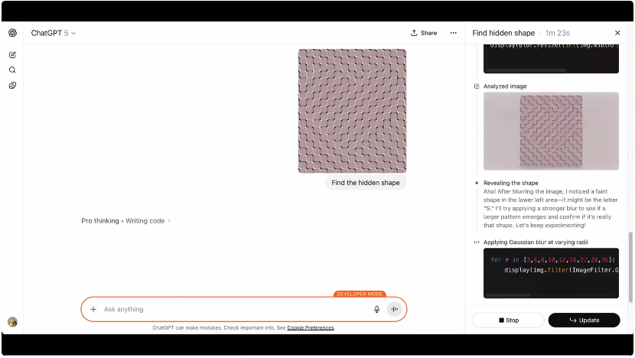This screenshot has width=635, height=358.
Task: Start voice mode with the waveform icon
Action: [x=395, y=309]
